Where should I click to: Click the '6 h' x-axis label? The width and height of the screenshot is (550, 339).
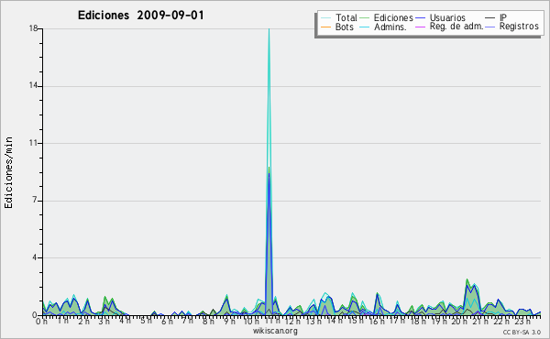point(167,321)
